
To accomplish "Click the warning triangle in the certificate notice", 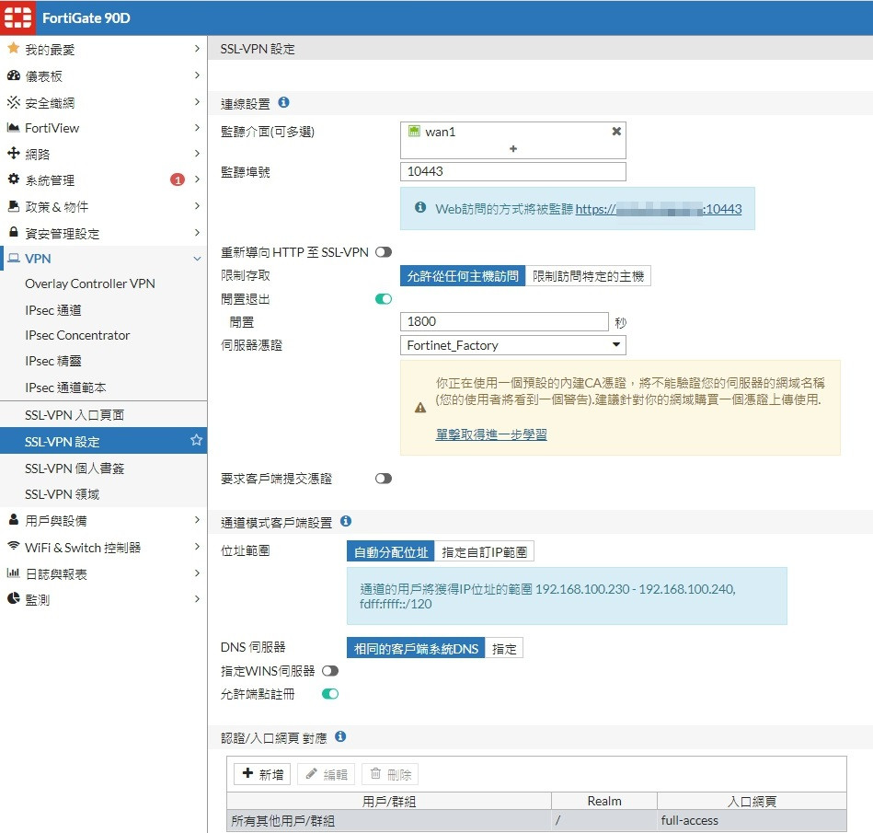I will point(420,408).
